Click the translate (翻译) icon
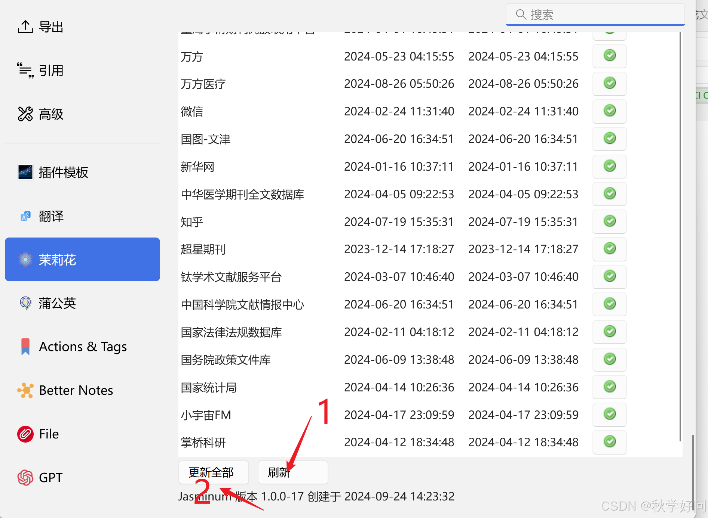This screenshot has width=708, height=518. pyautogui.click(x=25, y=216)
